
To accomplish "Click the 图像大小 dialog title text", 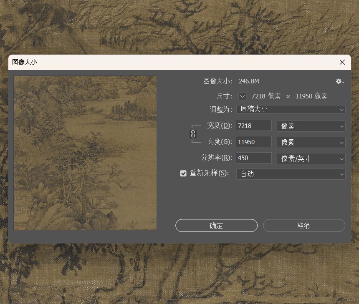I will pyautogui.click(x=25, y=62).
